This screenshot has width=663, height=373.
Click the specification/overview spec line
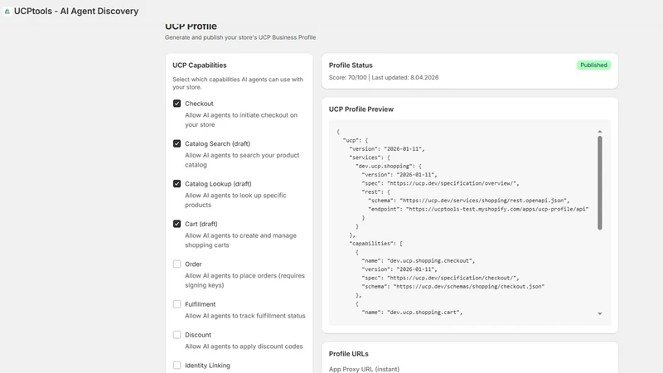point(441,183)
